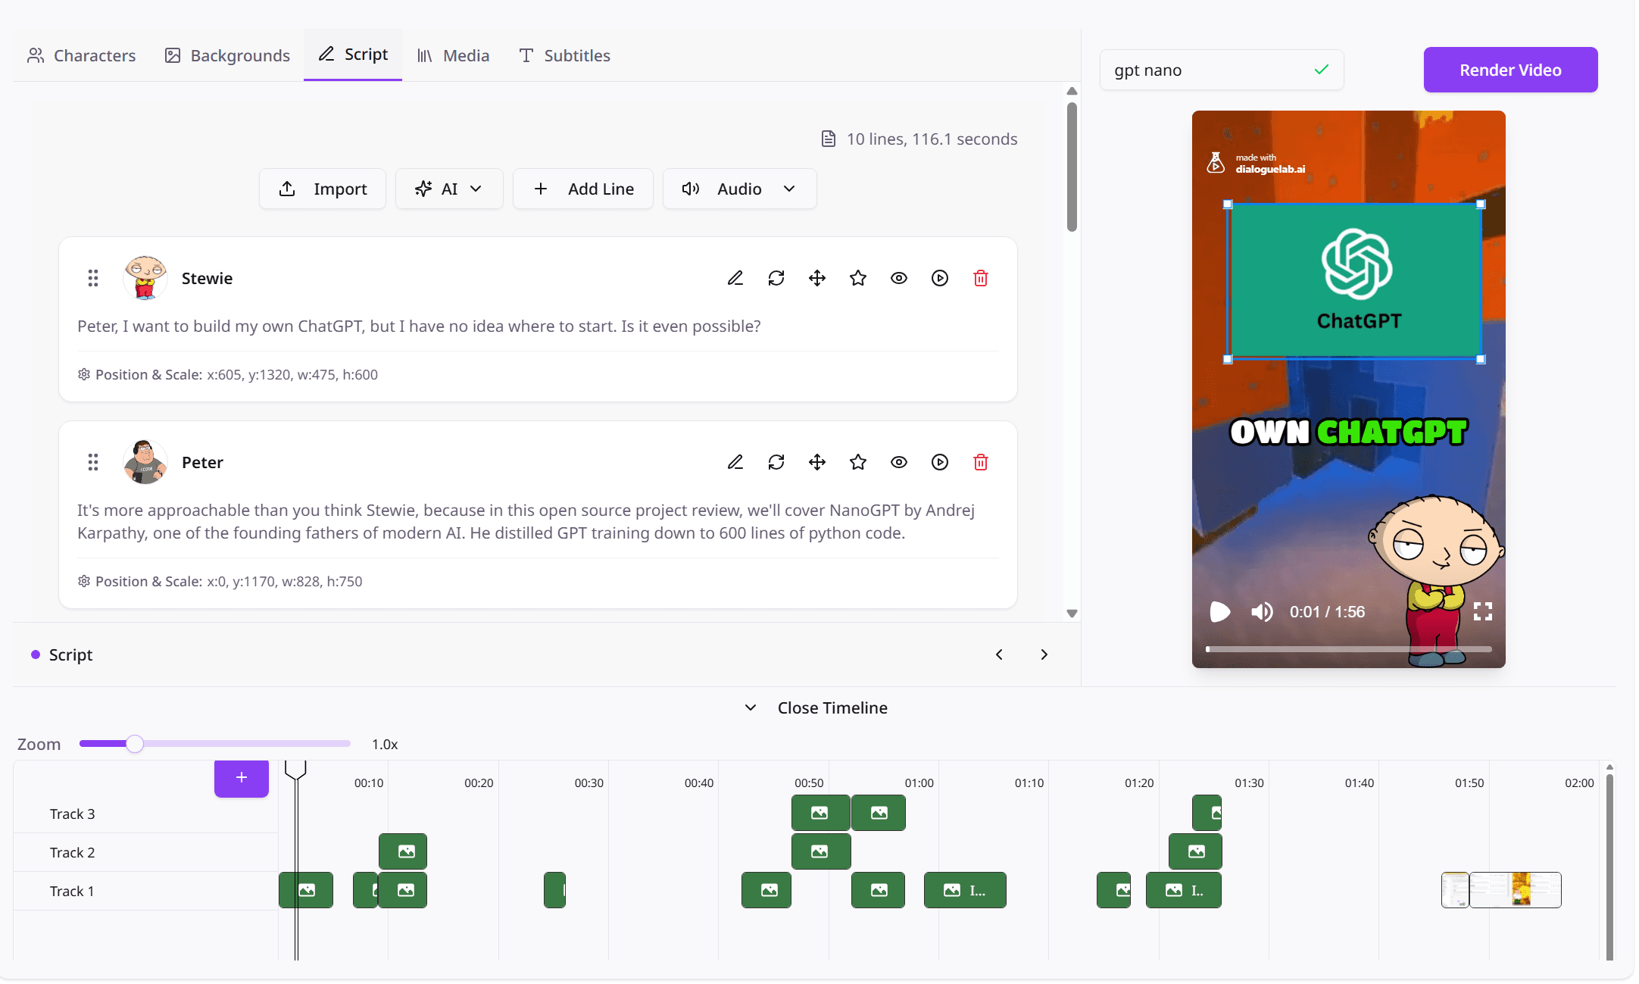Open Position & Scale settings gear on Stewie's line
1639x984 pixels.
[x=83, y=374]
